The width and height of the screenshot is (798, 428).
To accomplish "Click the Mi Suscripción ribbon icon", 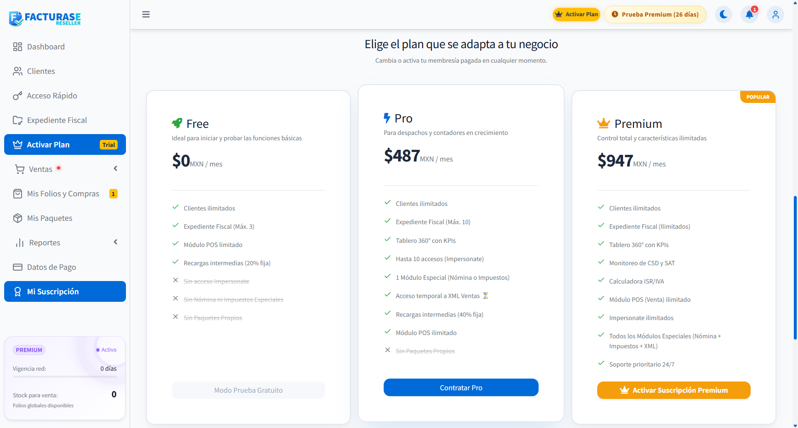I will pos(17,292).
